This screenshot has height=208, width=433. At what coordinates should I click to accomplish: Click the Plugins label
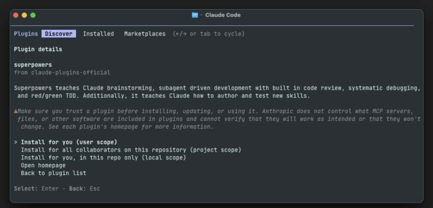tap(26, 34)
